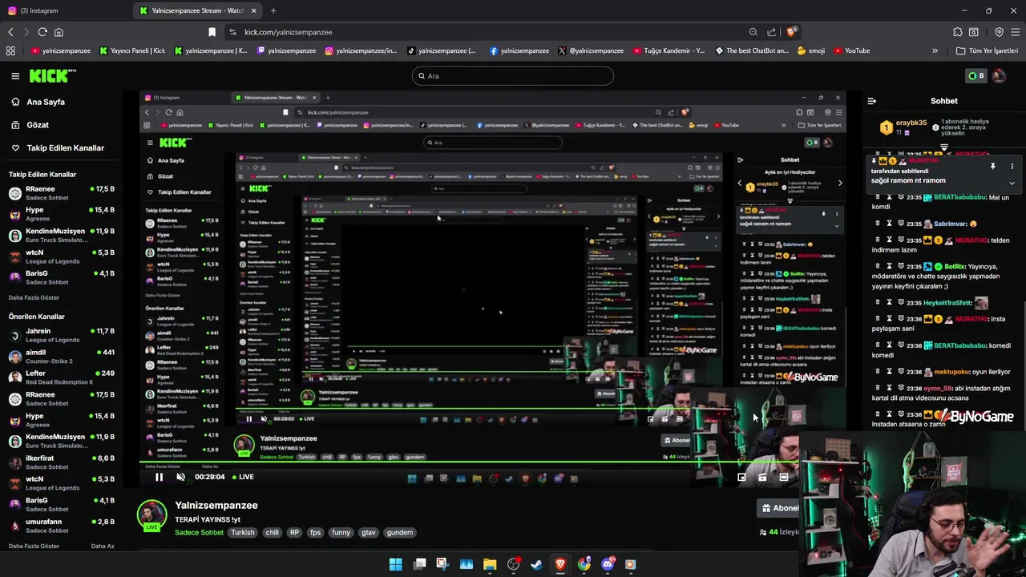
Task: Jump to LIVE indicator
Action: pos(242,477)
